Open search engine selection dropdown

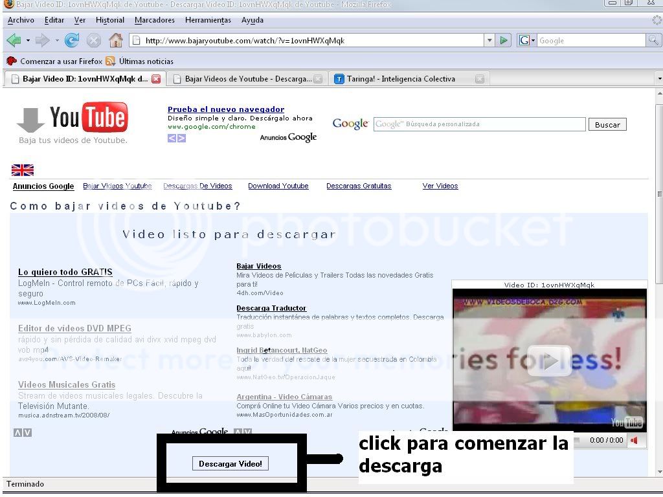pyautogui.click(x=533, y=41)
